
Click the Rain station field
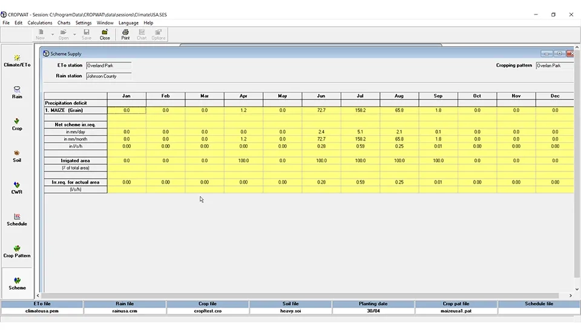pyautogui.click(x=108, y=76)
